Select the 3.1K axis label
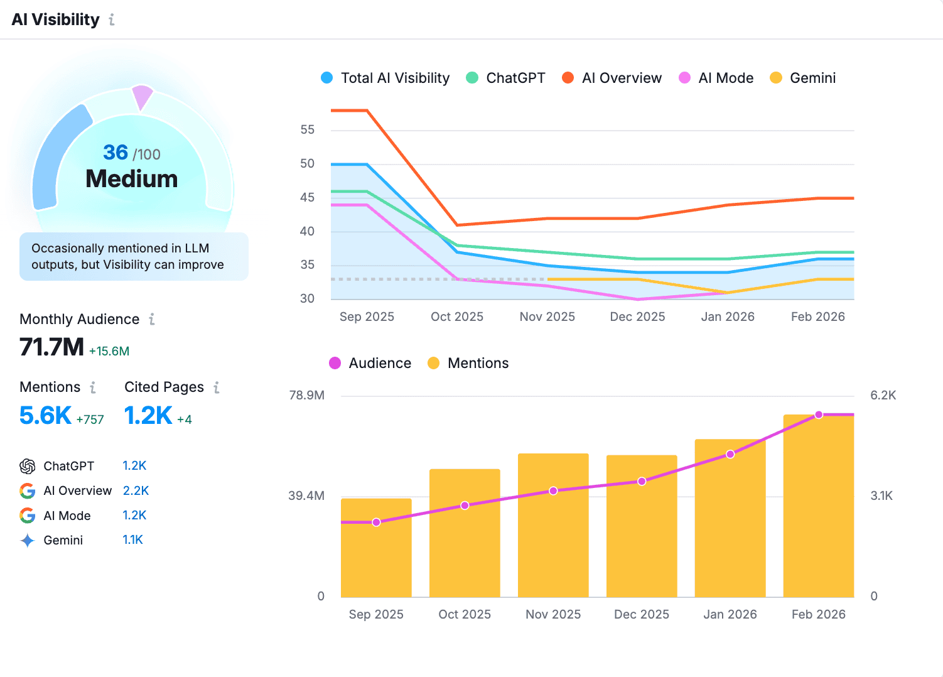Screen dimensions: 943x677 881,496
